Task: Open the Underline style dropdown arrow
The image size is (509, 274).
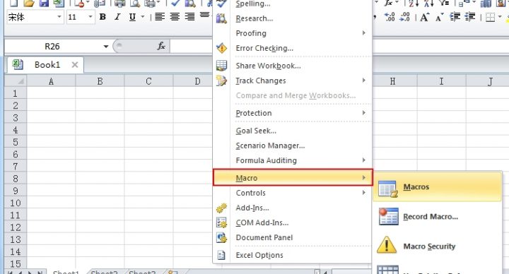Action: click(143, 17)
